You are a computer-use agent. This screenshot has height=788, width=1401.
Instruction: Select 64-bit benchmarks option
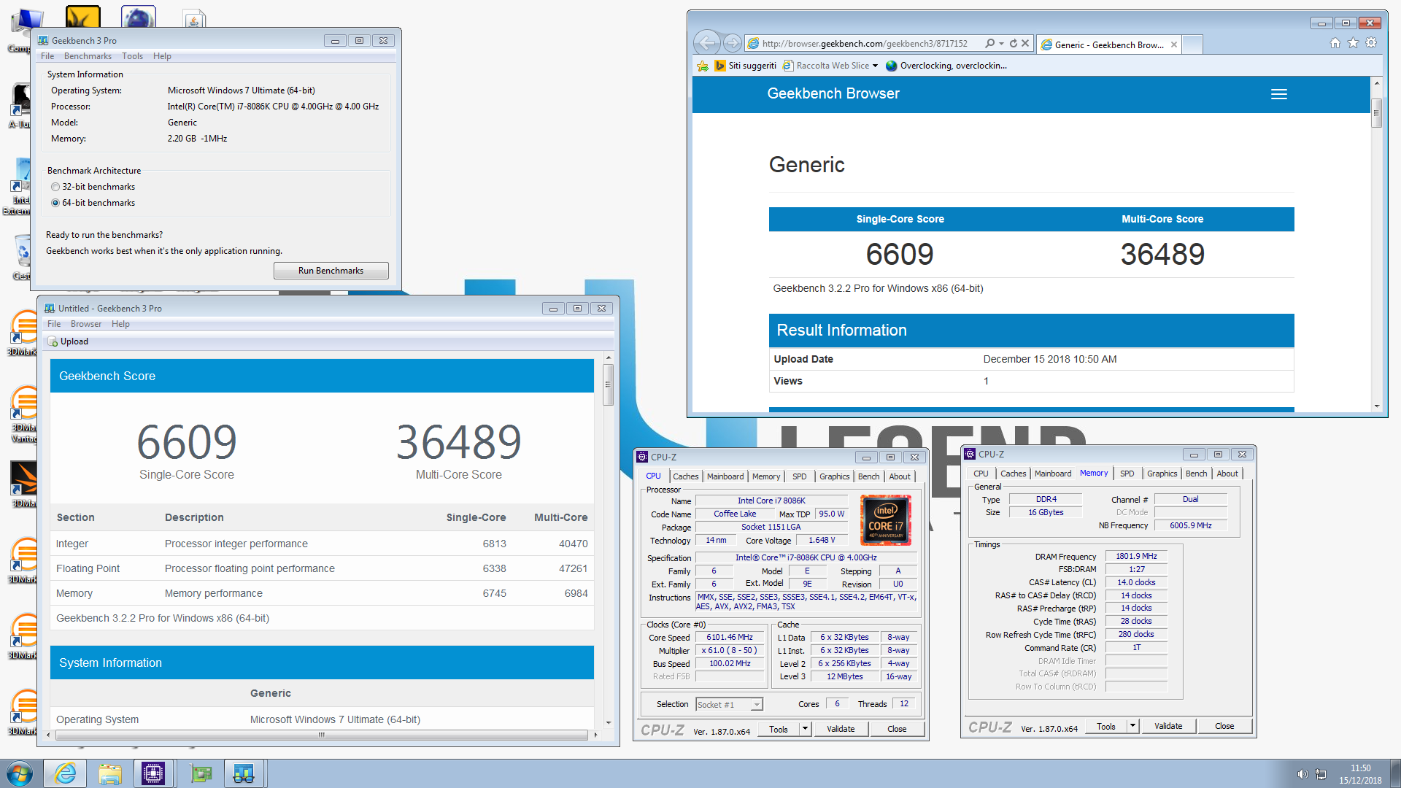(x=55, y=203)
